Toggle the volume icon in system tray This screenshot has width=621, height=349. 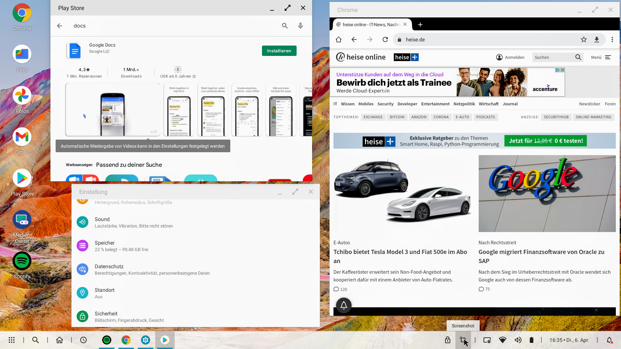click(x=518, y=340)
